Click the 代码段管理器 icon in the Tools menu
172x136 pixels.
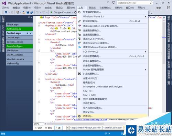tap(79, 56)
